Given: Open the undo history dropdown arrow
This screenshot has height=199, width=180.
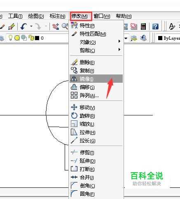Looking at the screenshot, I should click(x=31, y=26).
